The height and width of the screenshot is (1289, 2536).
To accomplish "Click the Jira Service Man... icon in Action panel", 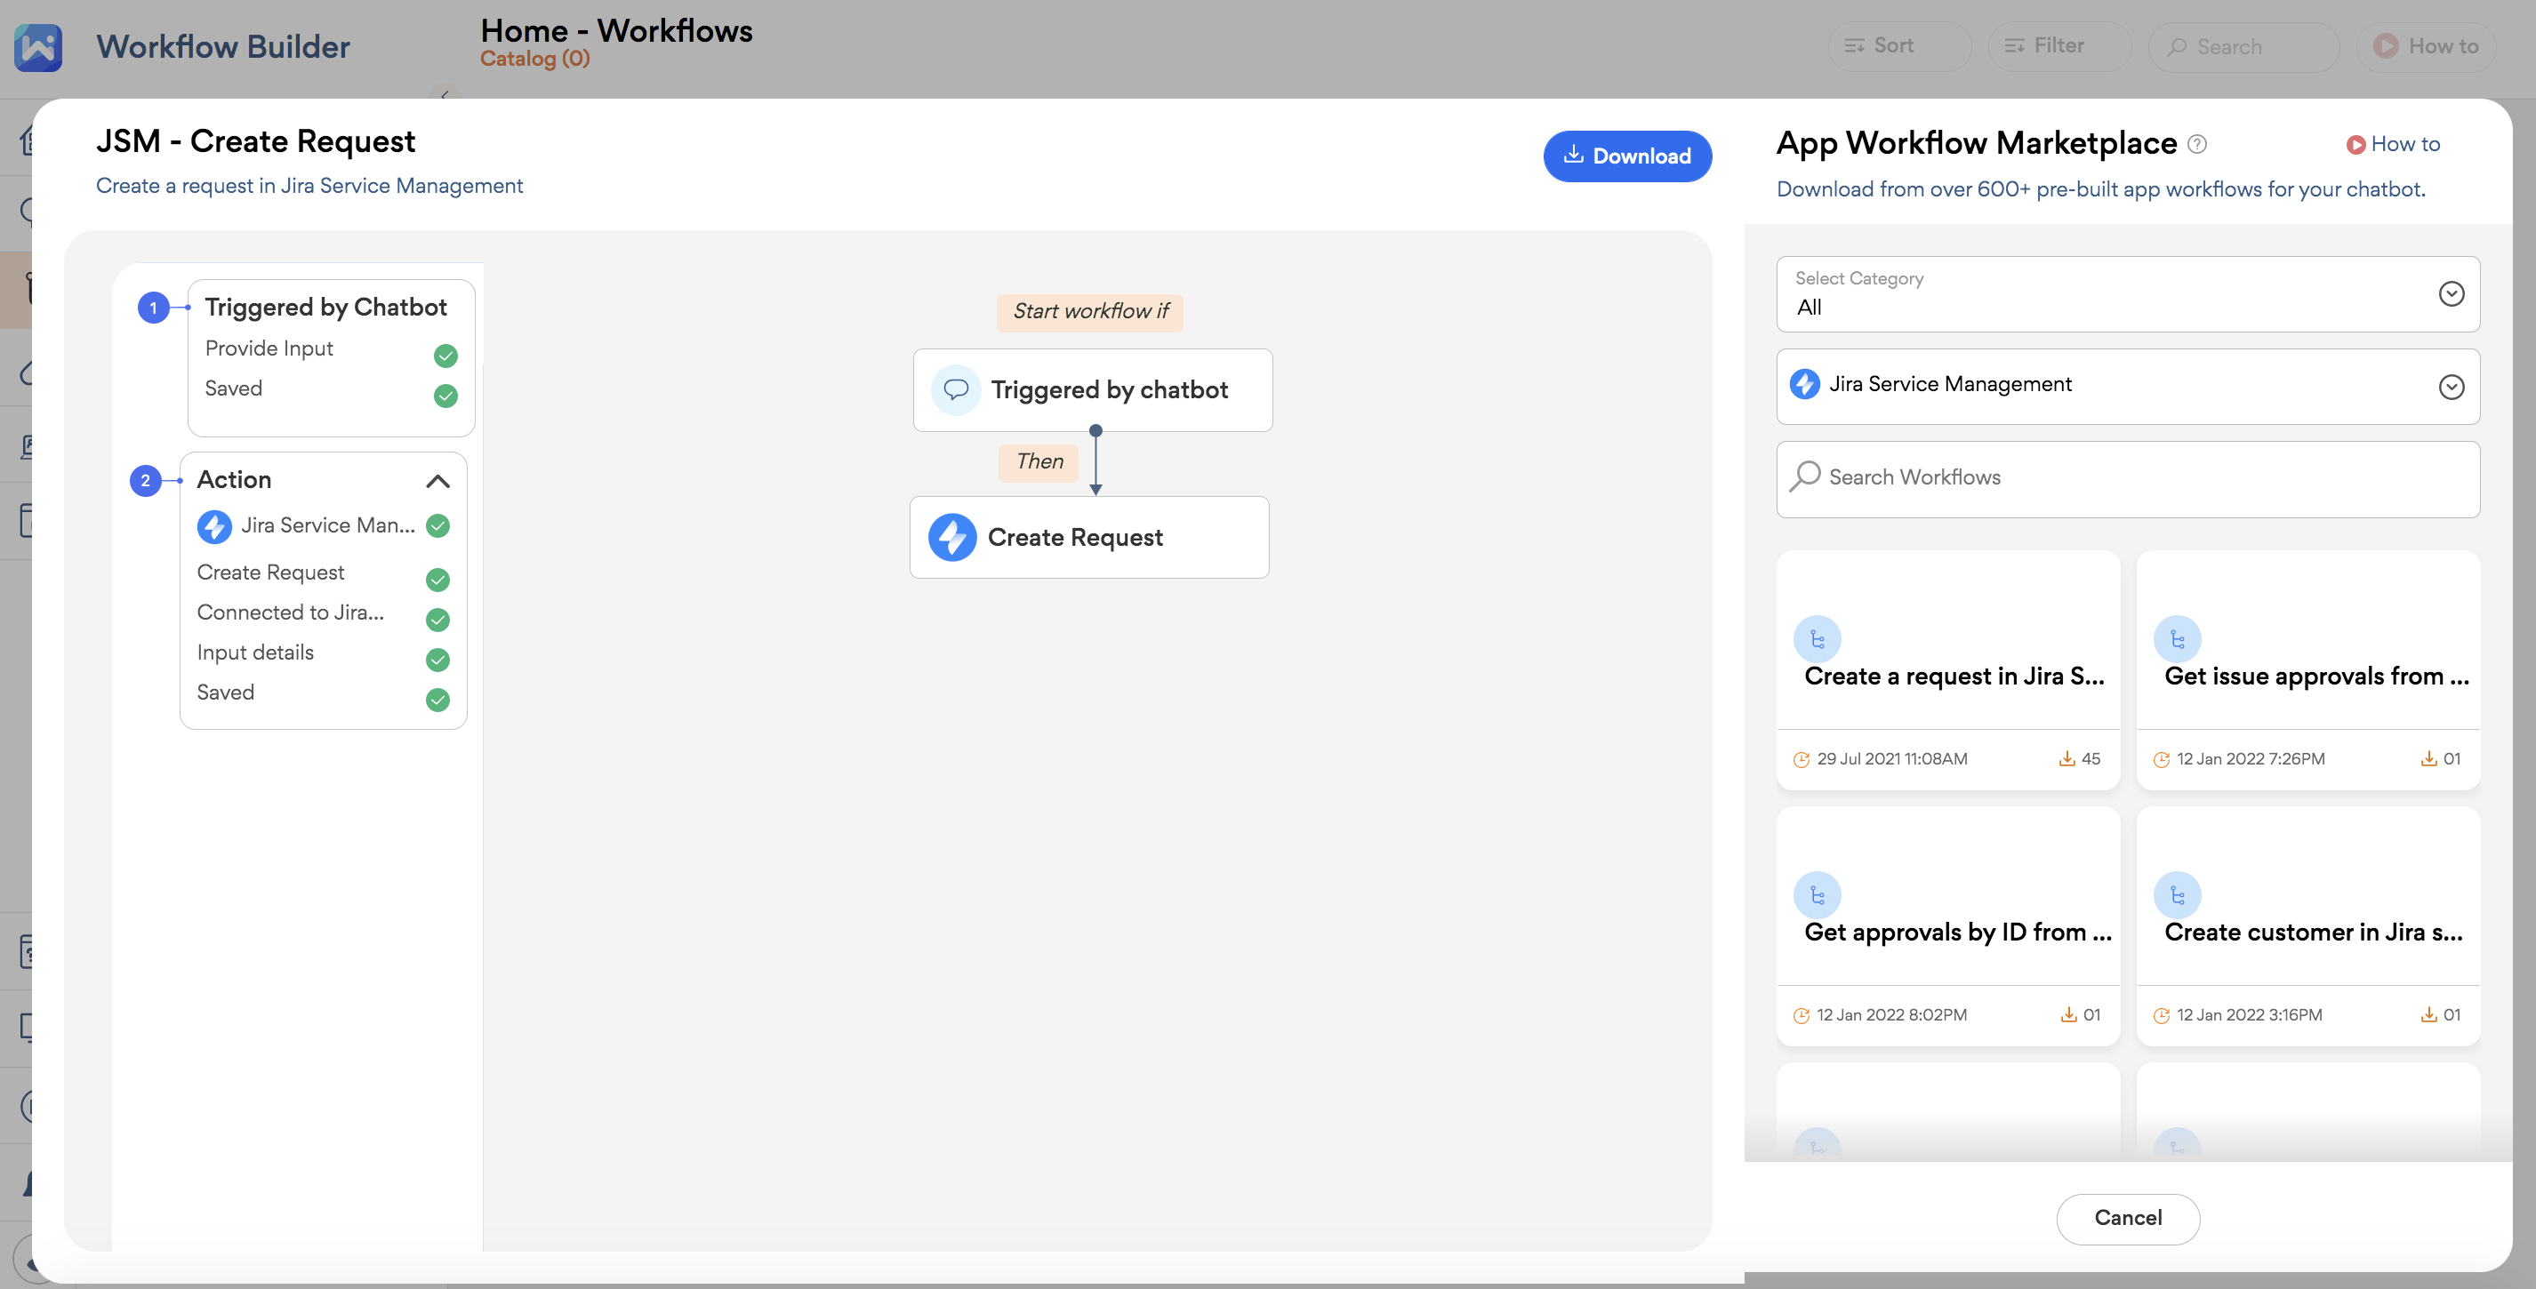I will [213, 525].
